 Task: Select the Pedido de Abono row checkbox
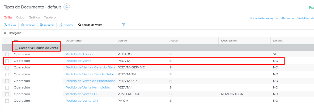[x=7, y=54]
